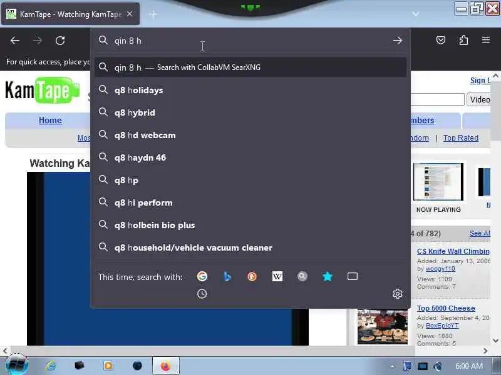Click the page vertical scrollbar up arrow
501x375 pixels.
pyautogui.click(x=495, y=76)
